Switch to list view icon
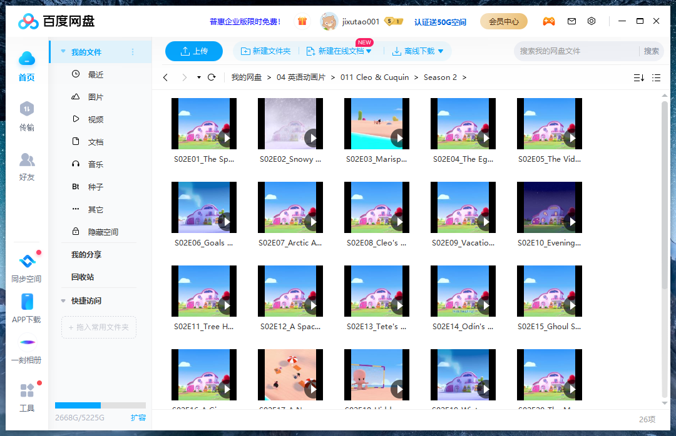Image resolution: width=676 pixels, height=436 pixels. [656, 78]
